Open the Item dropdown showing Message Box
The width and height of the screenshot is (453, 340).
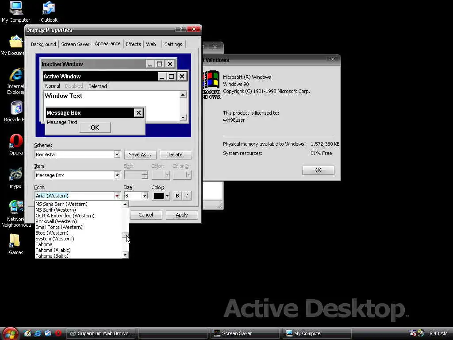117,175
